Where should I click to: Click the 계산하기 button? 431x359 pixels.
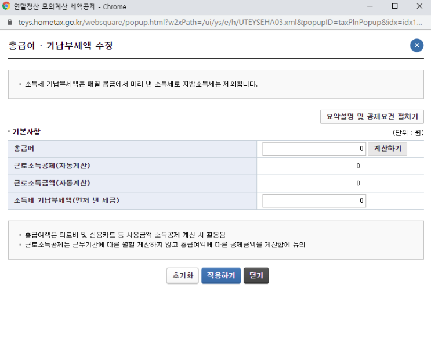(x=387, y=149)
